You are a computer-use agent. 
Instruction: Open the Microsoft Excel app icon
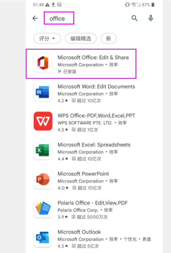click(43, 150)
